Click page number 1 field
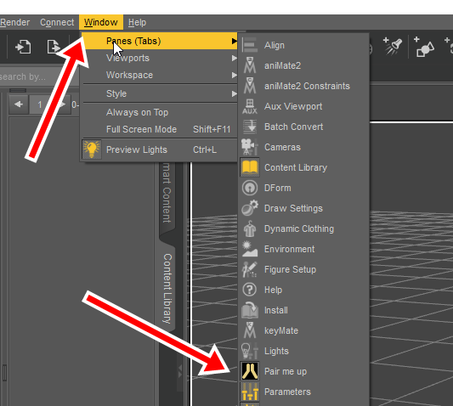Screen dimensions: 453x406 [40, 104]
